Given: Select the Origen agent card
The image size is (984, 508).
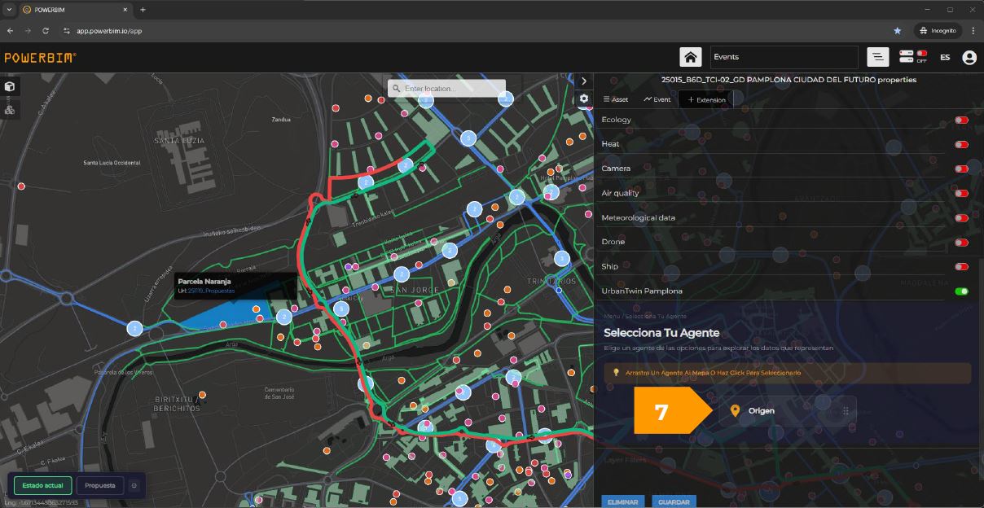Looking at the screenshot, I should (x=788, y=411).
